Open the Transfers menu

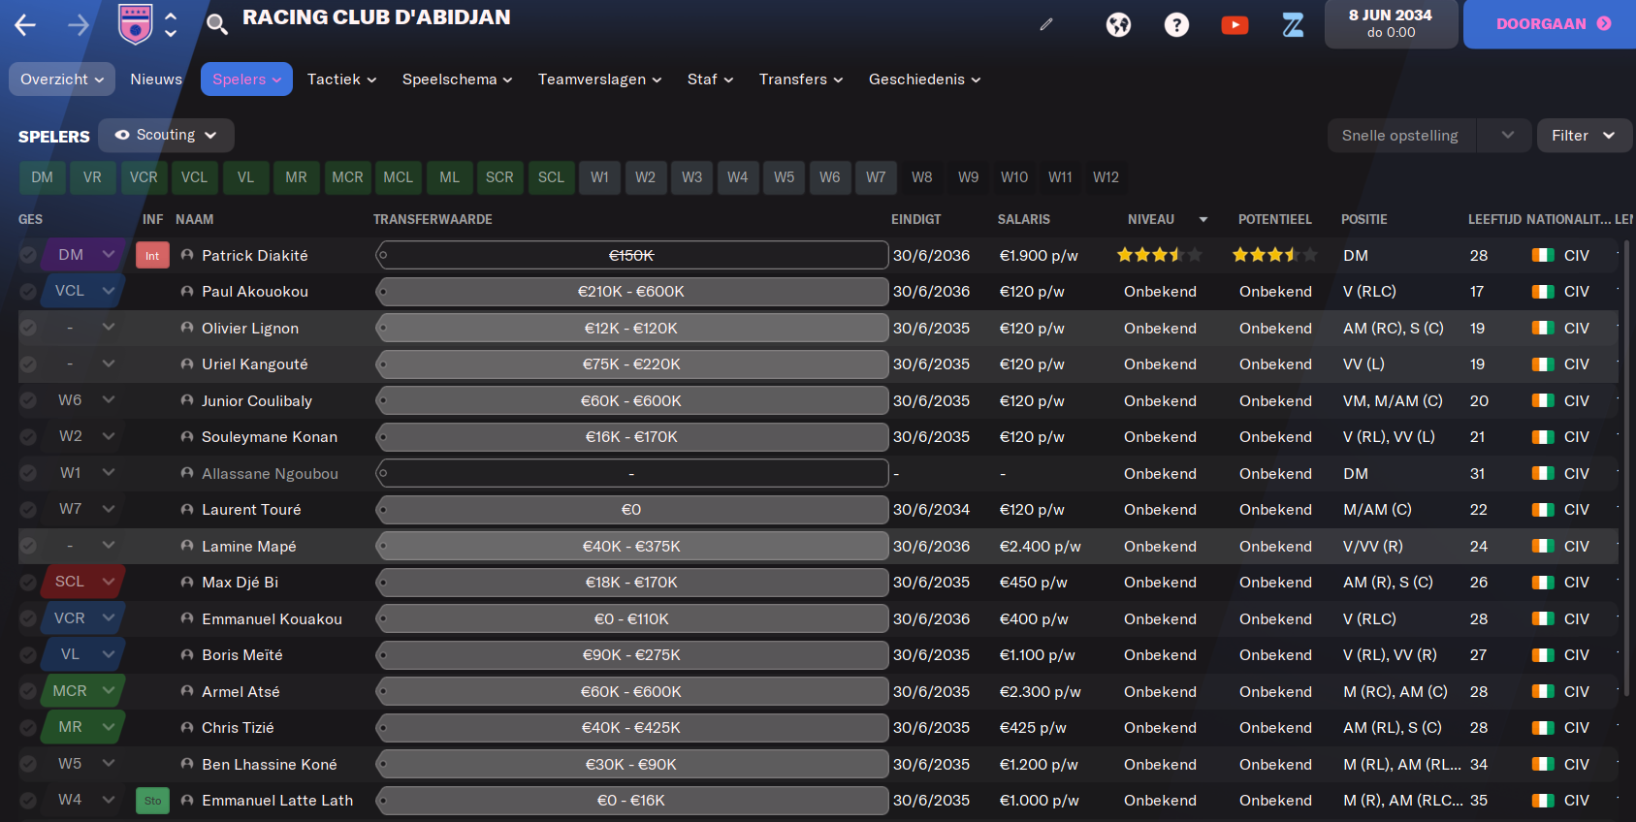click(801, 79)
